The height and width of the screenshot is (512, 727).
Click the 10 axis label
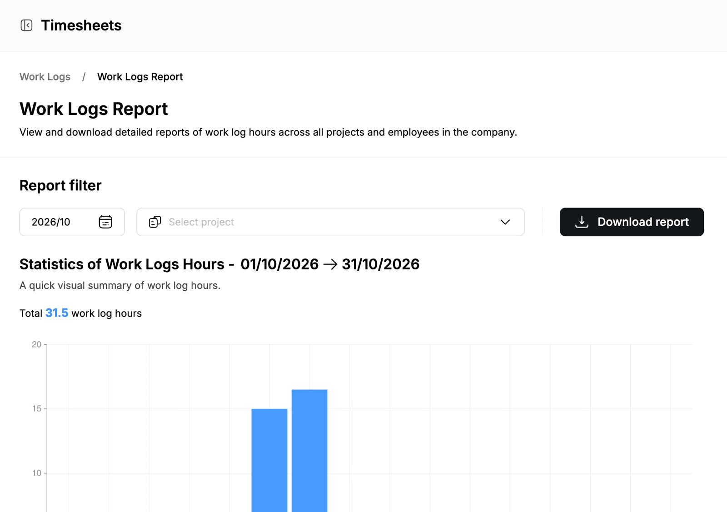click(36, 473)
